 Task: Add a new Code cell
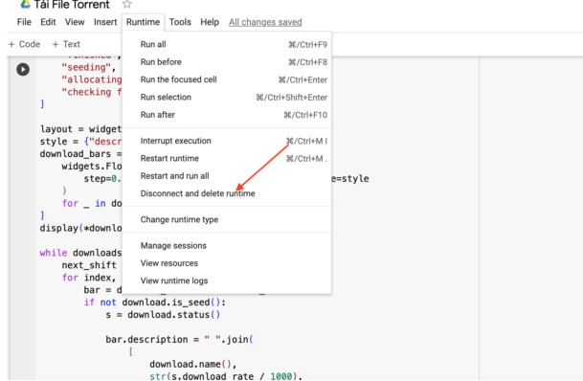tap(24, 44)
